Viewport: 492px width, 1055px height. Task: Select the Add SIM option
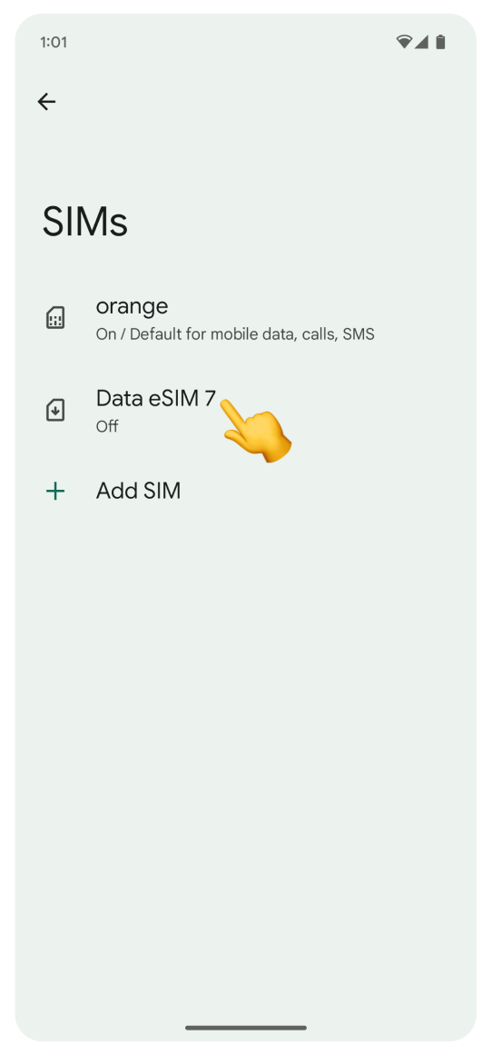coord(246,492)
